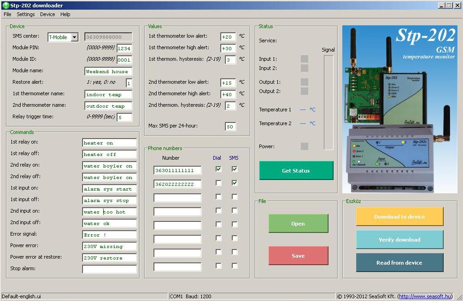Click the Stp-202 GSM product image
Image resolution: width=463 pixels, height=301 pixels.
point(400,109)
